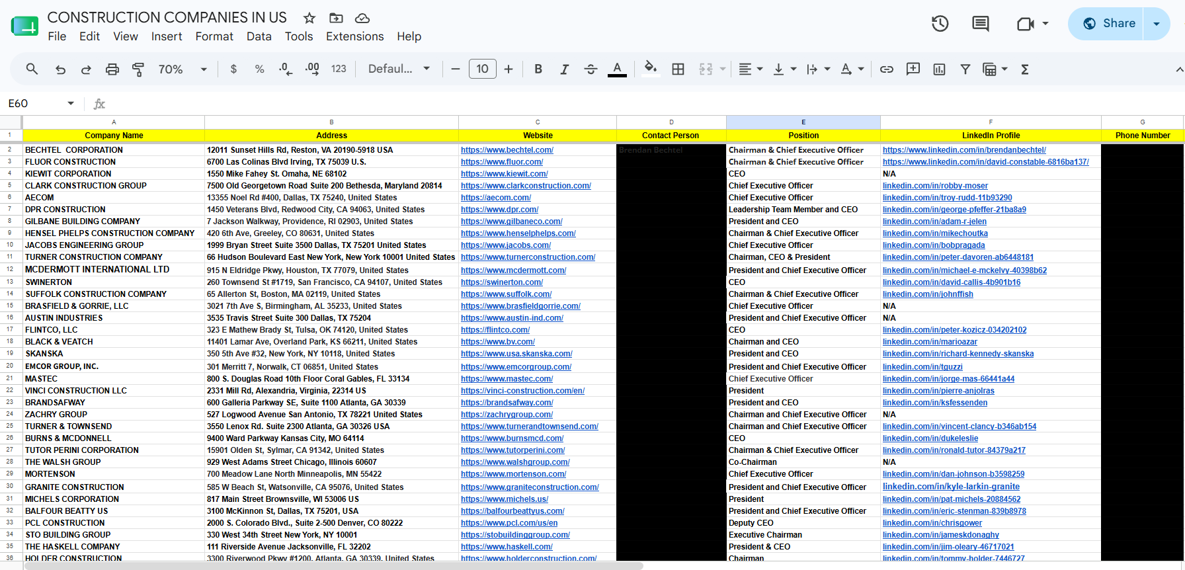The width and height of the screenshot is (1185, 570).
Task: Open the Format menu
Action: coord(214,36)
